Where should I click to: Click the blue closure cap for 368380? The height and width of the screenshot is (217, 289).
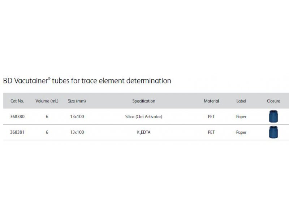[x=273, y=116]
